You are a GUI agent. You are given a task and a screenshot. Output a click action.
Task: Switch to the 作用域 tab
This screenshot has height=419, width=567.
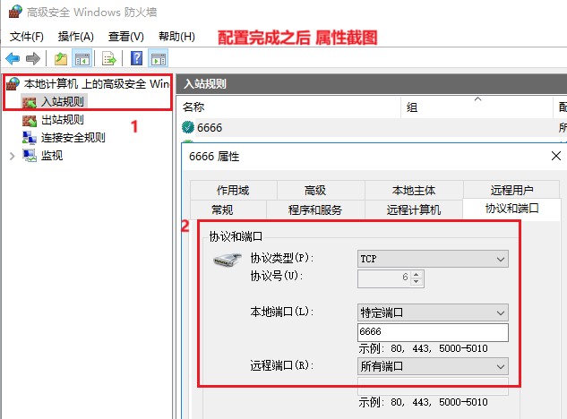[233, 190]
